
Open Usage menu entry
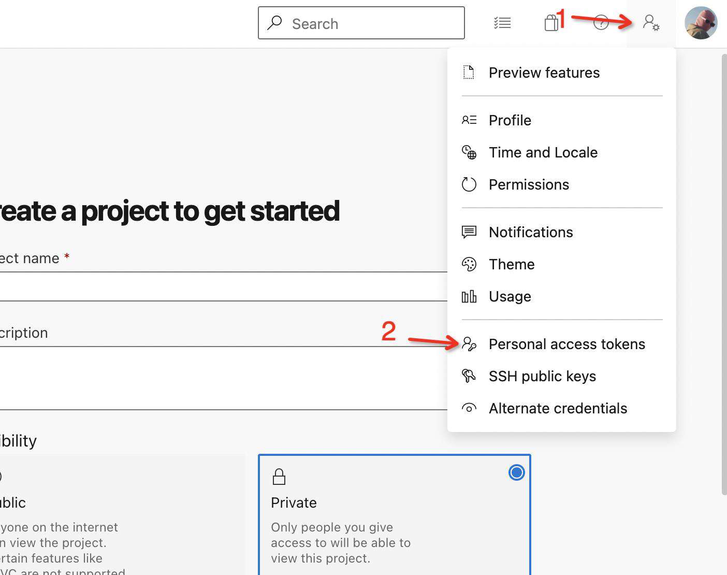click(x=562, y=296)
